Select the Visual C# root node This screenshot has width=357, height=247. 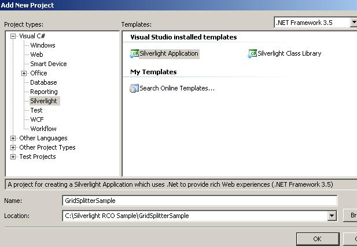click(x=32, y=36)
